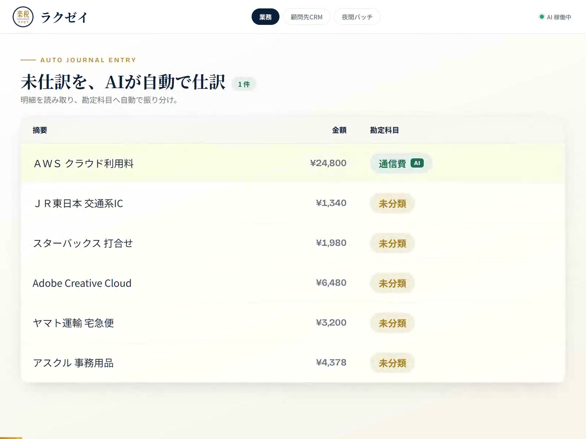Open the 夜間バッチ tab
This screenshot has width=586, height=439.
pos(357,17)
